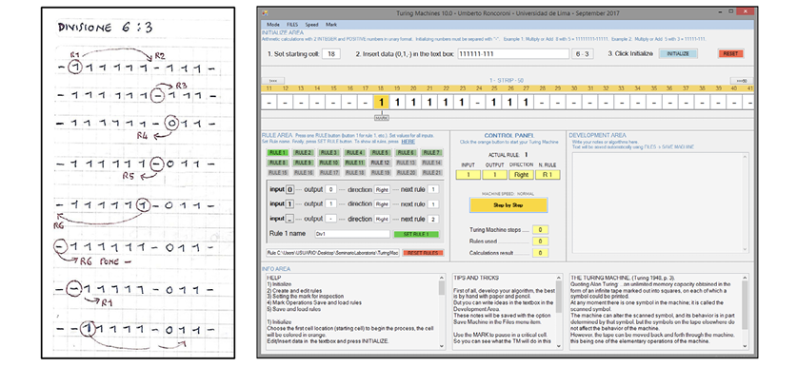Click the Calculations result counter
Image resolution: width=797 pixels, height=367 pixels.
coord(540,253)
